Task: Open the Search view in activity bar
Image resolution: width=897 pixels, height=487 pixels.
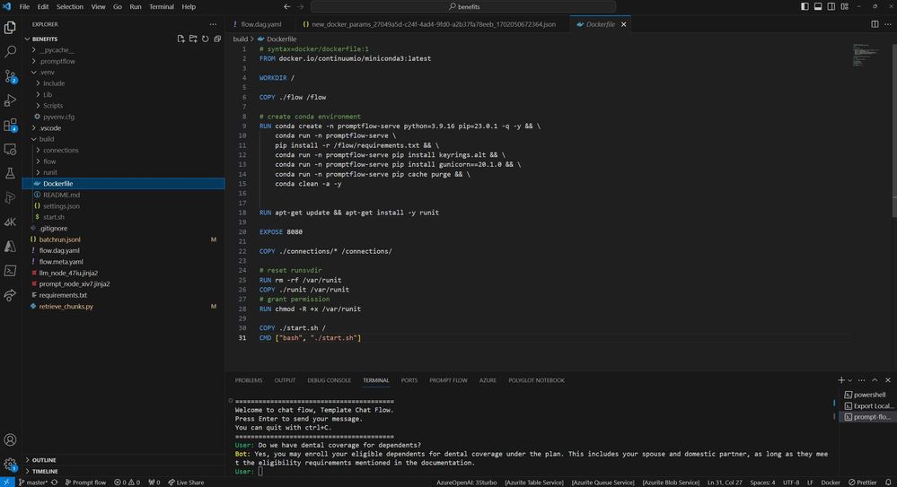Action: [x=11, y=52]
